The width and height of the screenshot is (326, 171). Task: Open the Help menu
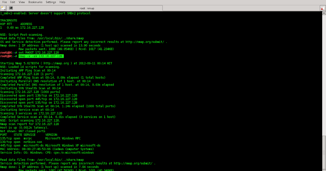pos(62,2)
